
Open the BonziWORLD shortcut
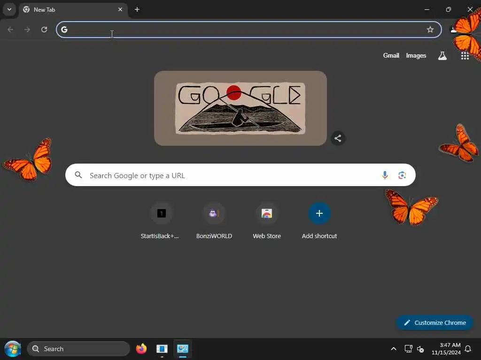(214, 220)
